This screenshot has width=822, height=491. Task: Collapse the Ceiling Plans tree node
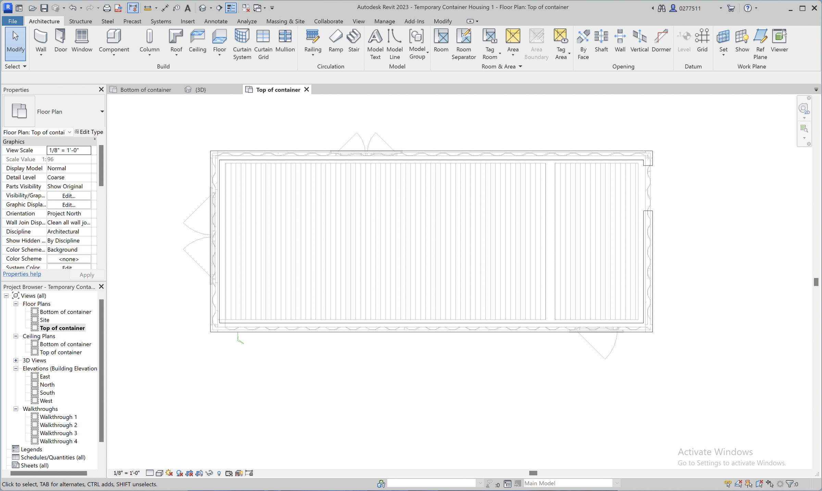tap(16, 336)
